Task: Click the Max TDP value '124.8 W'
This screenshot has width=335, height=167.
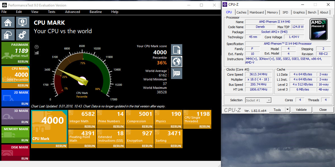Action: [298, 27]
